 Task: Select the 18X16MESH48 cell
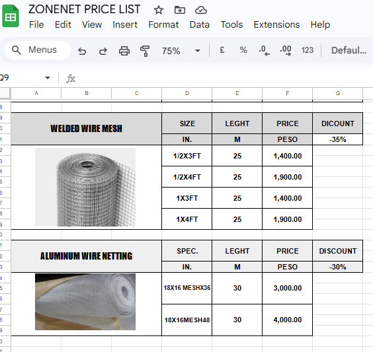[187, 320]
